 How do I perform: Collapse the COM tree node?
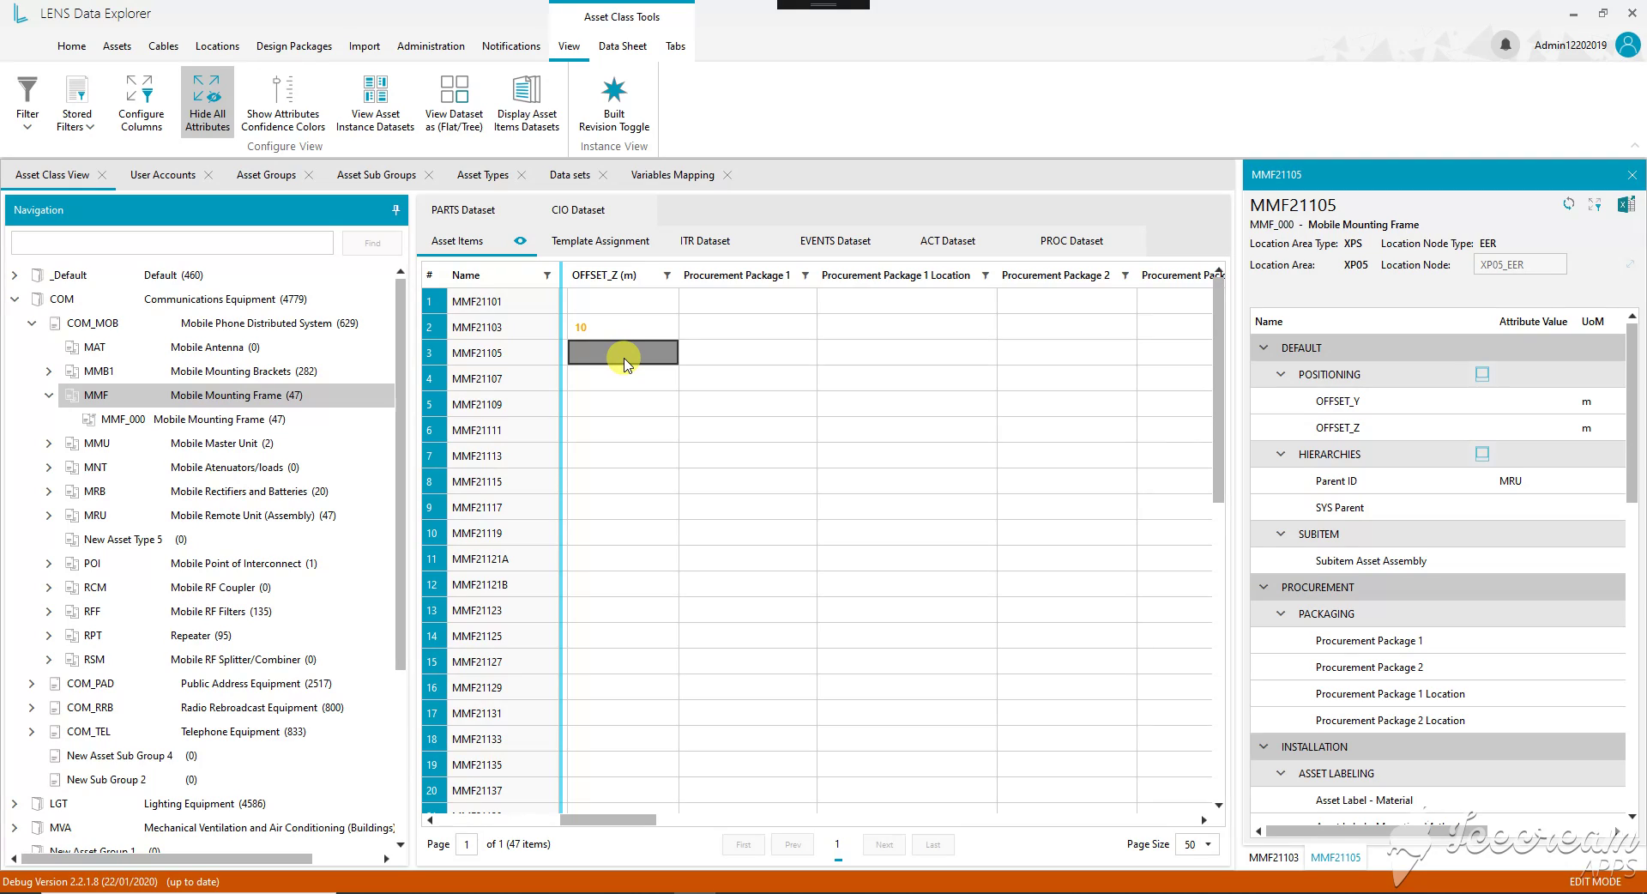click(15, 299)
